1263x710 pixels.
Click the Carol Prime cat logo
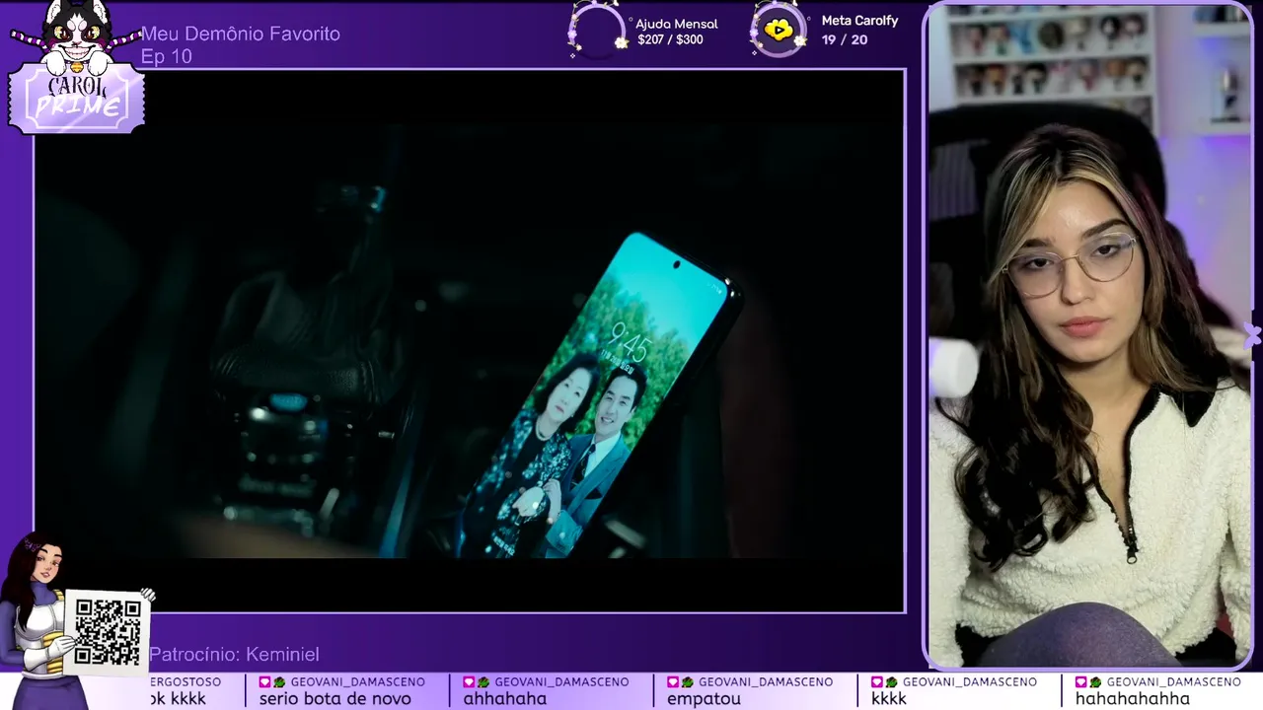(77, 67)
